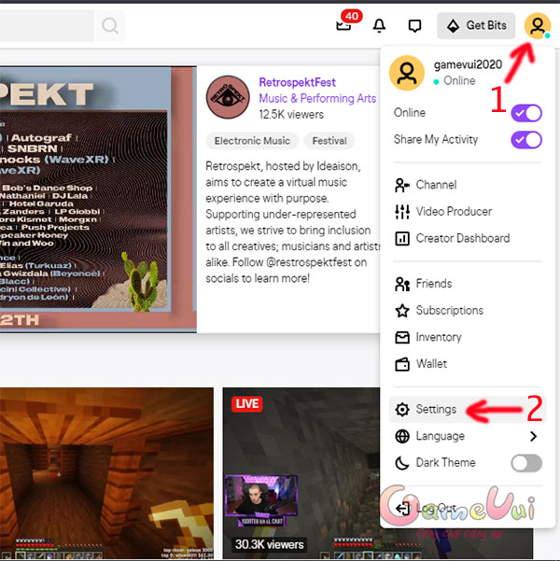Open the notifications bell

(x=379, y=26)
